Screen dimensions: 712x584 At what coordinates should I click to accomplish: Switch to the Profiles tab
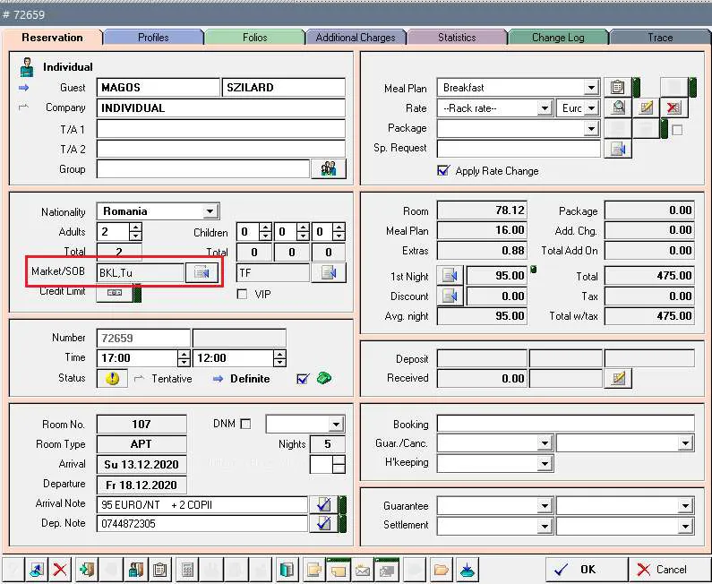pos(153,38)
